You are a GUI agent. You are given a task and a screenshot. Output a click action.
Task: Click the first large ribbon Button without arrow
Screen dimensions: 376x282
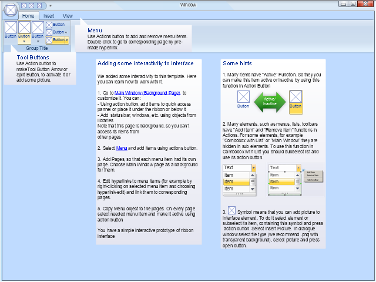coord(11,29)
